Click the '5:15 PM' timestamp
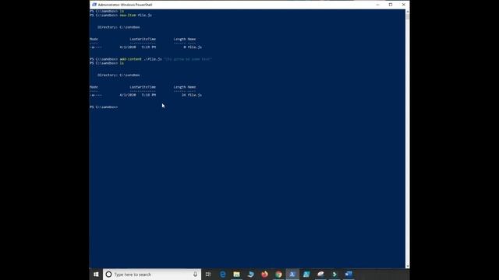Viewport: 499px width, 280px height. (x=149, y=47)
